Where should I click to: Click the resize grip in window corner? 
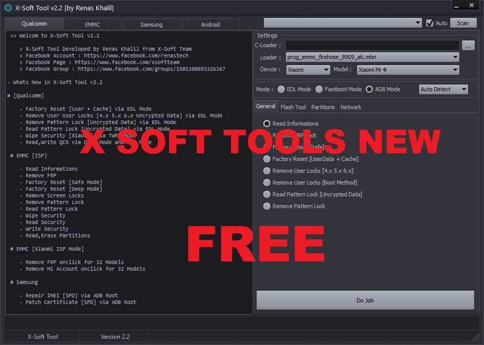click(476, 337)
